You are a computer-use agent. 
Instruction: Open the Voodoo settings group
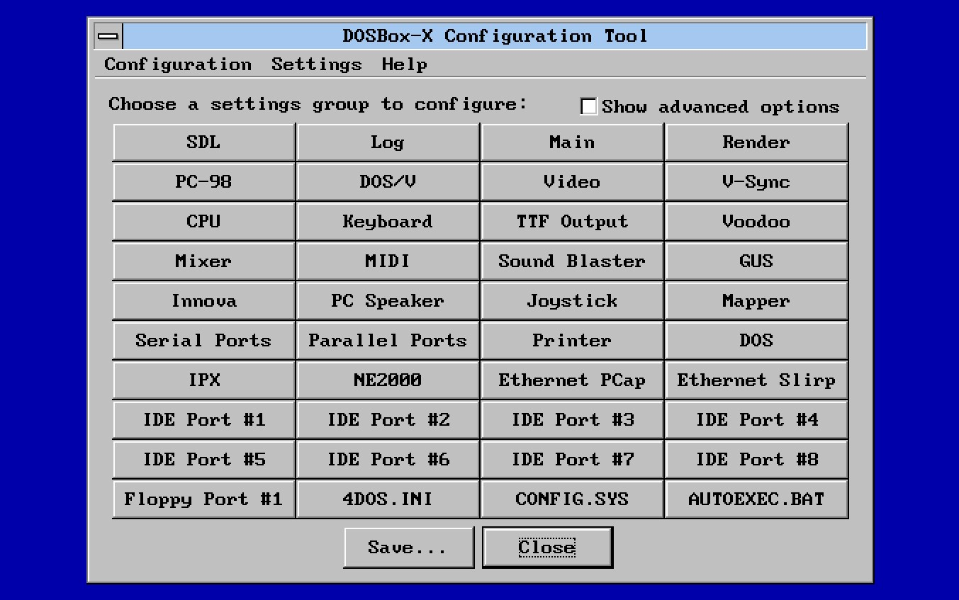coord(756,221)
